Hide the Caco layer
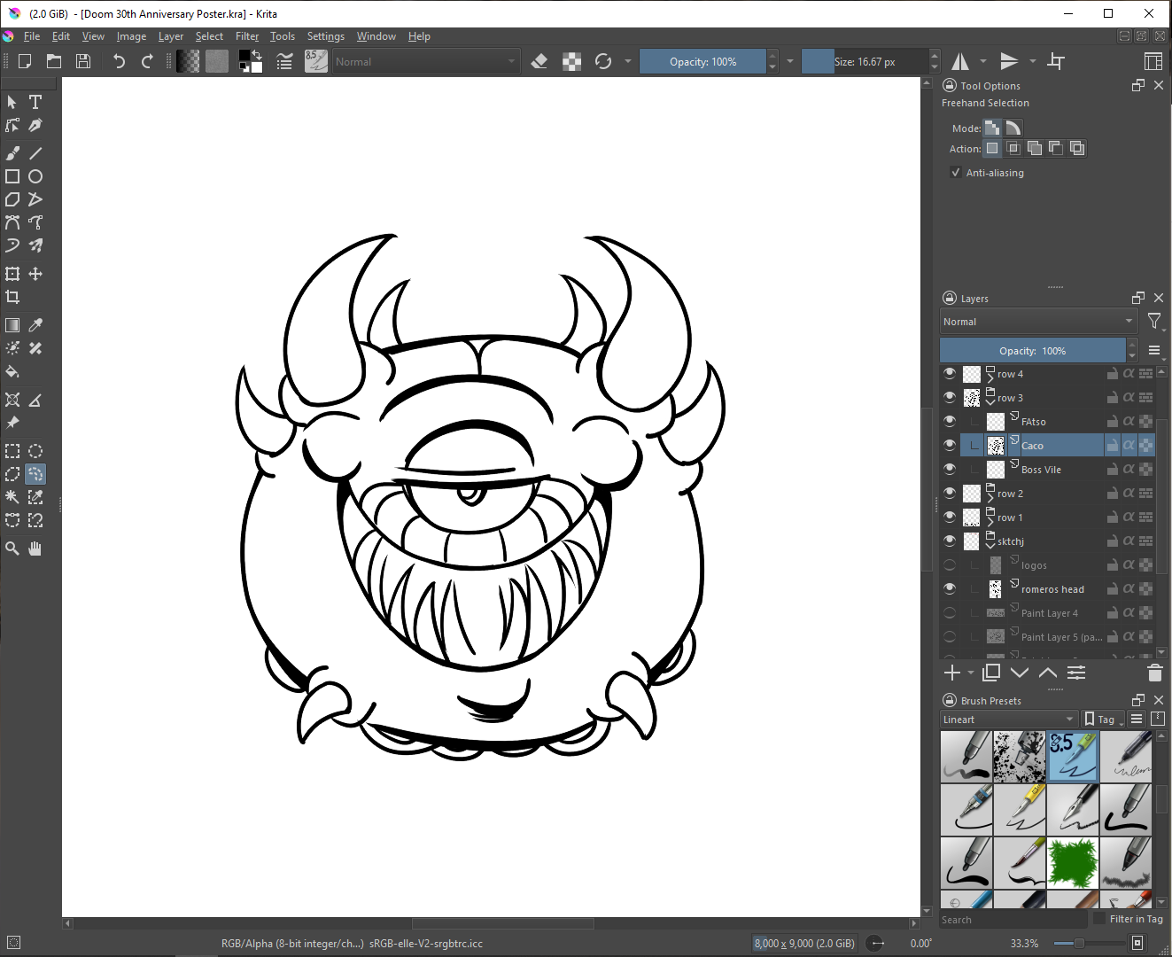1172x957 pixels. [x=950, y=445]
